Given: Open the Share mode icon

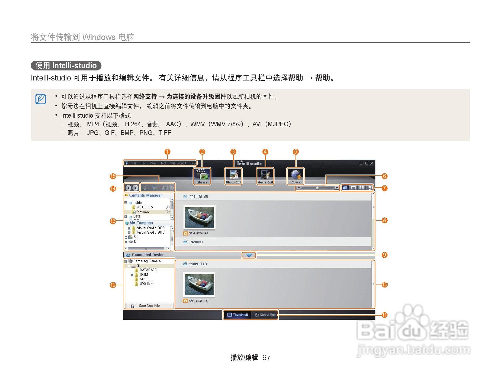Looking at the screenshot, I should point(296,176).
